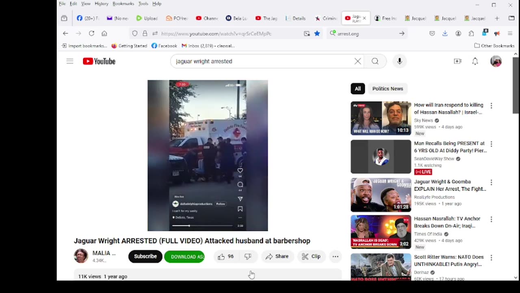Share the video

pyautogui.click(x=277, y=256)
